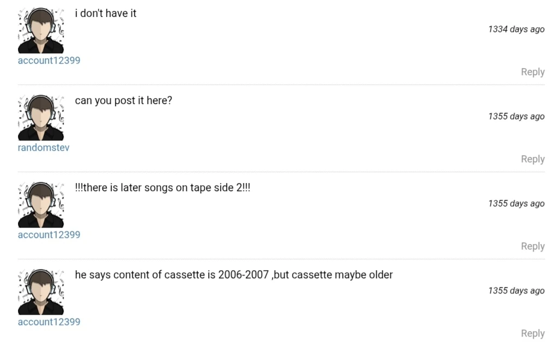This screenshot has width=554, height=342.
Task: Reply to "can you post it here?"
Action: (x=532, y=159)
